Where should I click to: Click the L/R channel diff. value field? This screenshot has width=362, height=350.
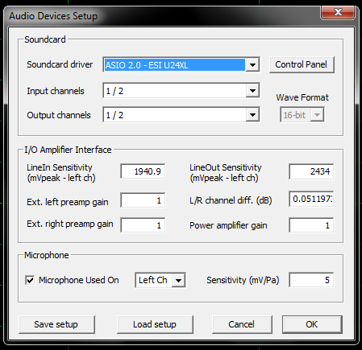pyautogui.click(x=311, y=199)
